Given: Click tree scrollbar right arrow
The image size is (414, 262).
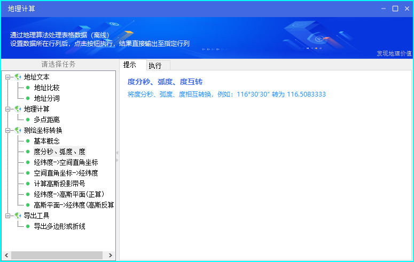Looking at the screenshot, I should tap(111, 255).
